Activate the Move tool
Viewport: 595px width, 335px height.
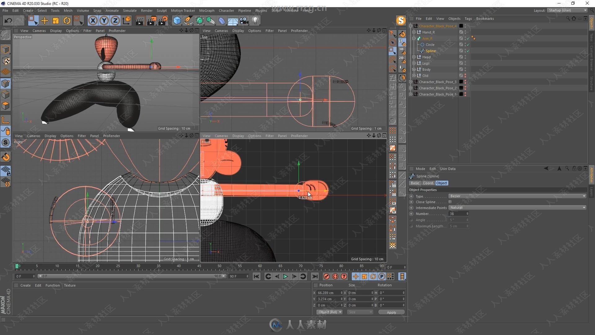coord(44,21)
